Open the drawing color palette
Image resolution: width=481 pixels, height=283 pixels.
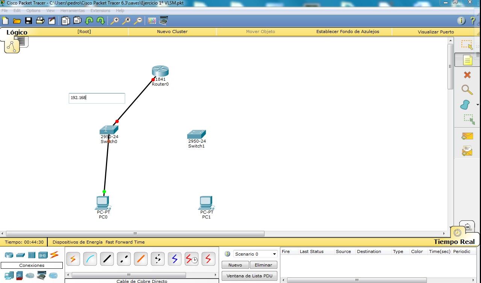152,21
